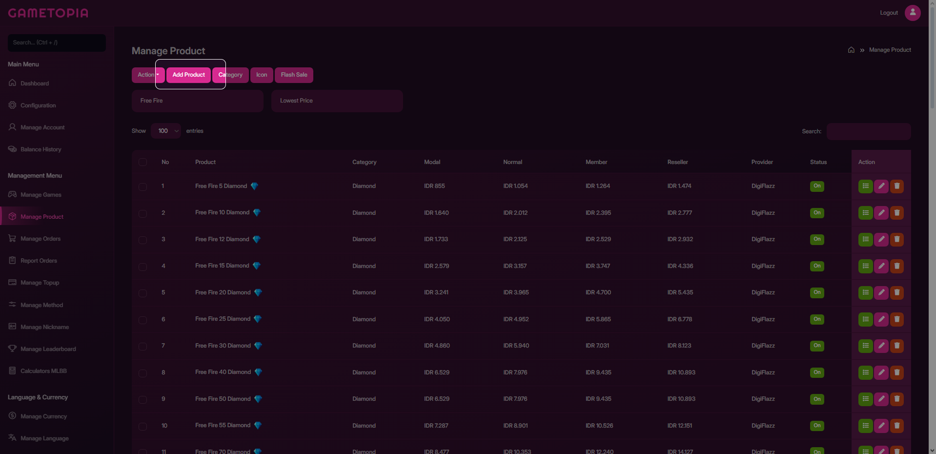Sort table by Modal column header

(432, 162)
